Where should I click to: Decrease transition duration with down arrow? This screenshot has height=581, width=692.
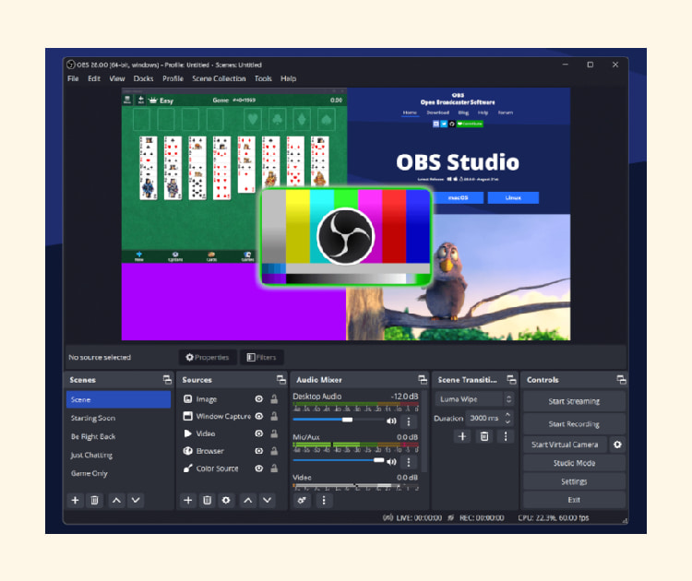coord(507,421)
